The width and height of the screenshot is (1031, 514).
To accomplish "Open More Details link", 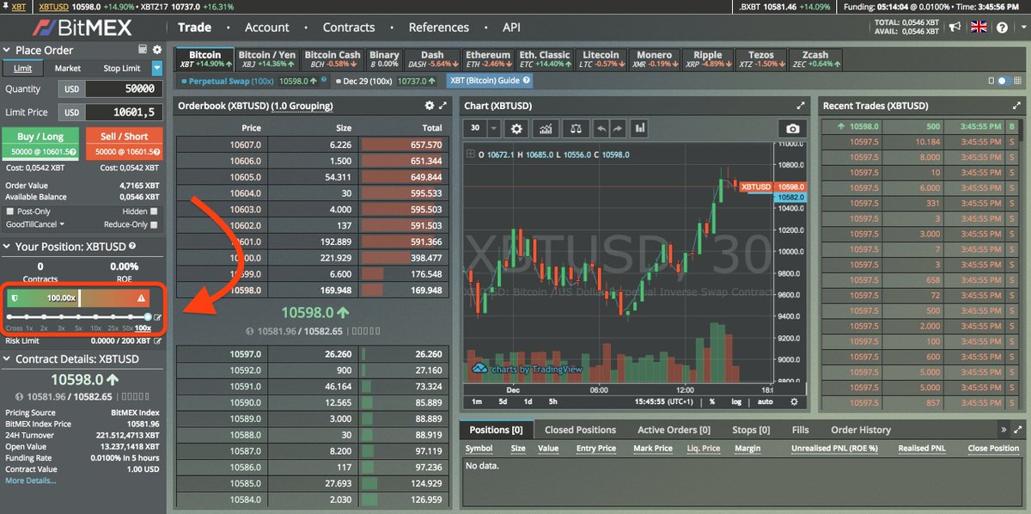I will tap(30, 480).
